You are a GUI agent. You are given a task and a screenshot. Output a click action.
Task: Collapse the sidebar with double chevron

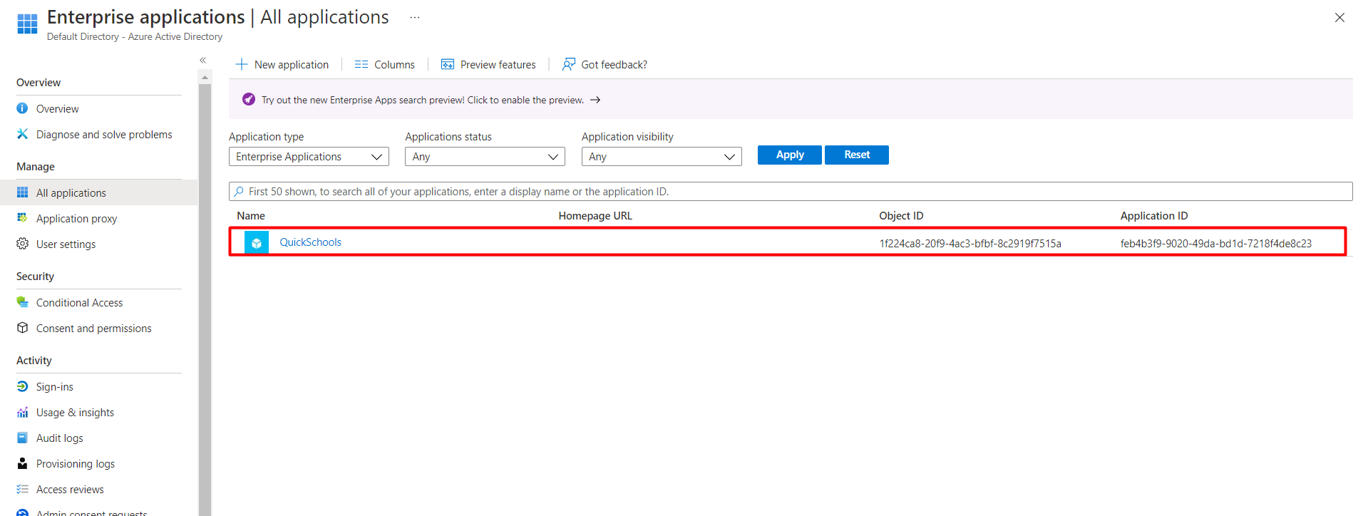click(x=203, y=61)
